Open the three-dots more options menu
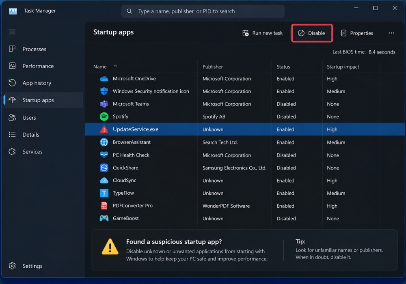The width and height of the screenshot is (406, 284). pos(391,33)
